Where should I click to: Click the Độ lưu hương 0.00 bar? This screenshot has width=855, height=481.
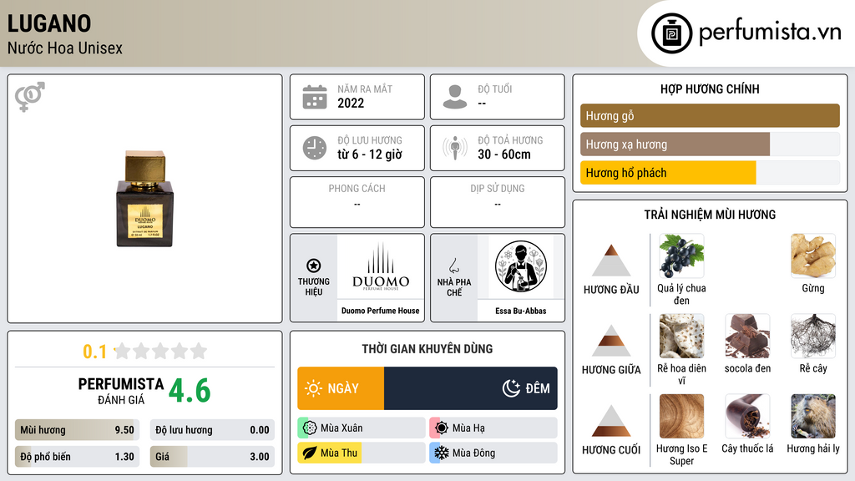[x=212, y=430]
